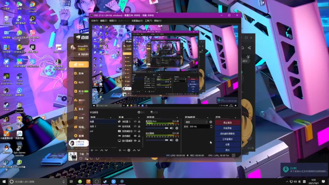The height and width of the screenshot is (185, 329).
Task: Open 帮助(H) menu in OBS
Action: [158, 21]
